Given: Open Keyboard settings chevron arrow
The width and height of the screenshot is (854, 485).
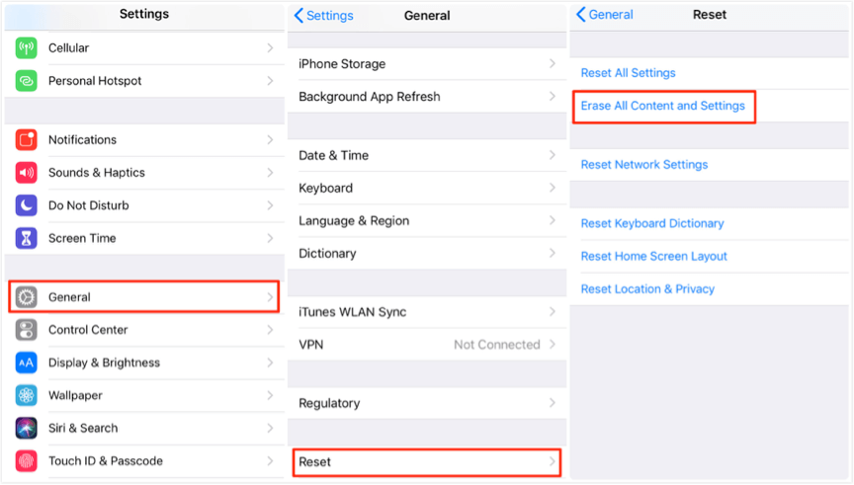Looking at the screenshot, I should point(553,189).
